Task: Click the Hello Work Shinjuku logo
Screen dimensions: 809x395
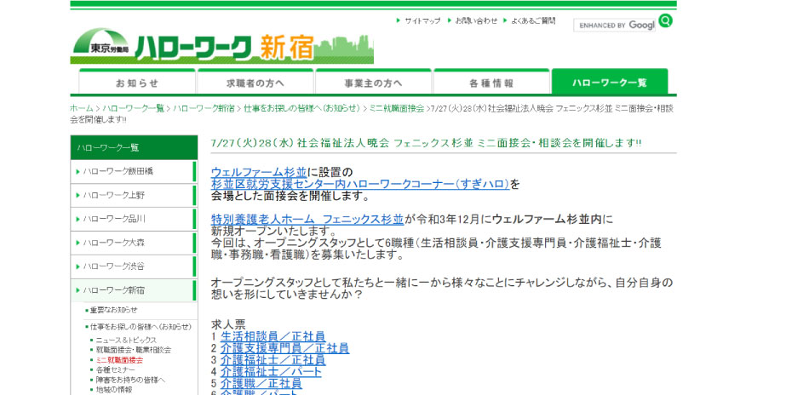Action: point(222,47)
